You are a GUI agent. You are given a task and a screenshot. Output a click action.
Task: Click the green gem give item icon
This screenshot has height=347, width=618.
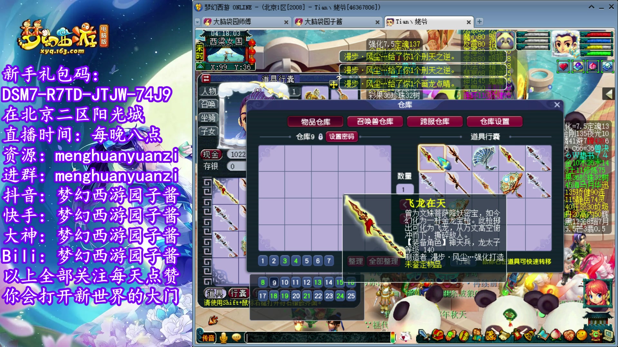pyautogui.click(x=451, y=335)
